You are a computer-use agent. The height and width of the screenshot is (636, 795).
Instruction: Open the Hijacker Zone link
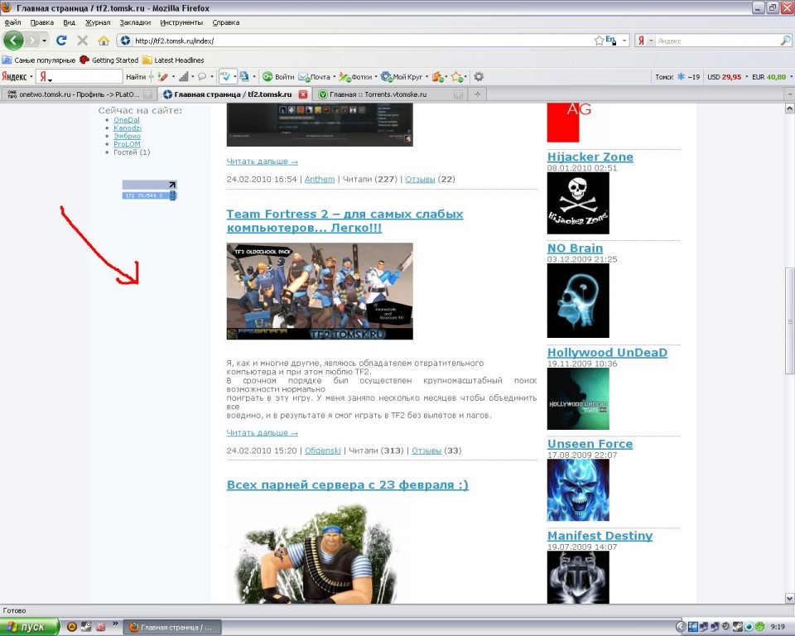tap(590, 157)
